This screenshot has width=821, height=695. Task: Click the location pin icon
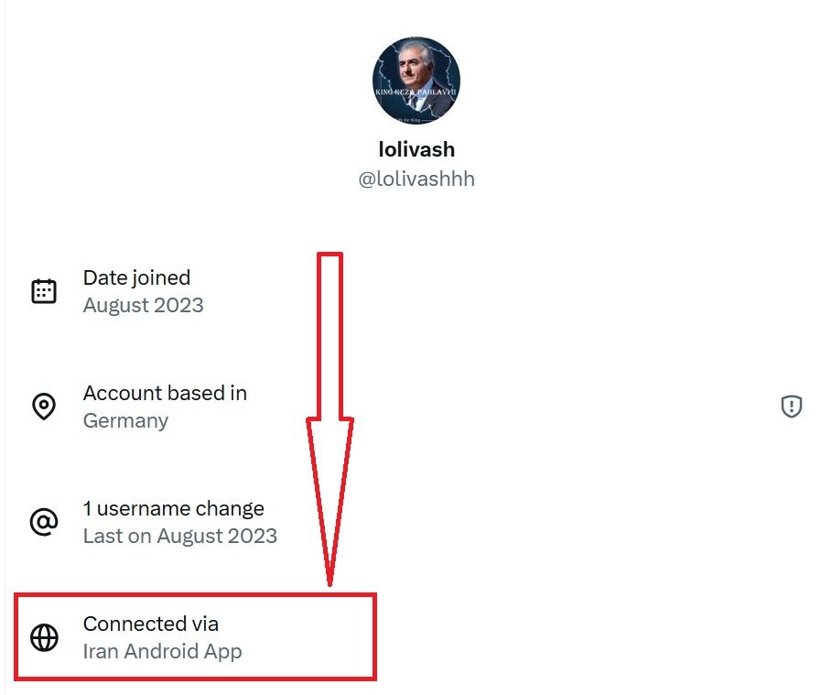click(x=44, y=407)
